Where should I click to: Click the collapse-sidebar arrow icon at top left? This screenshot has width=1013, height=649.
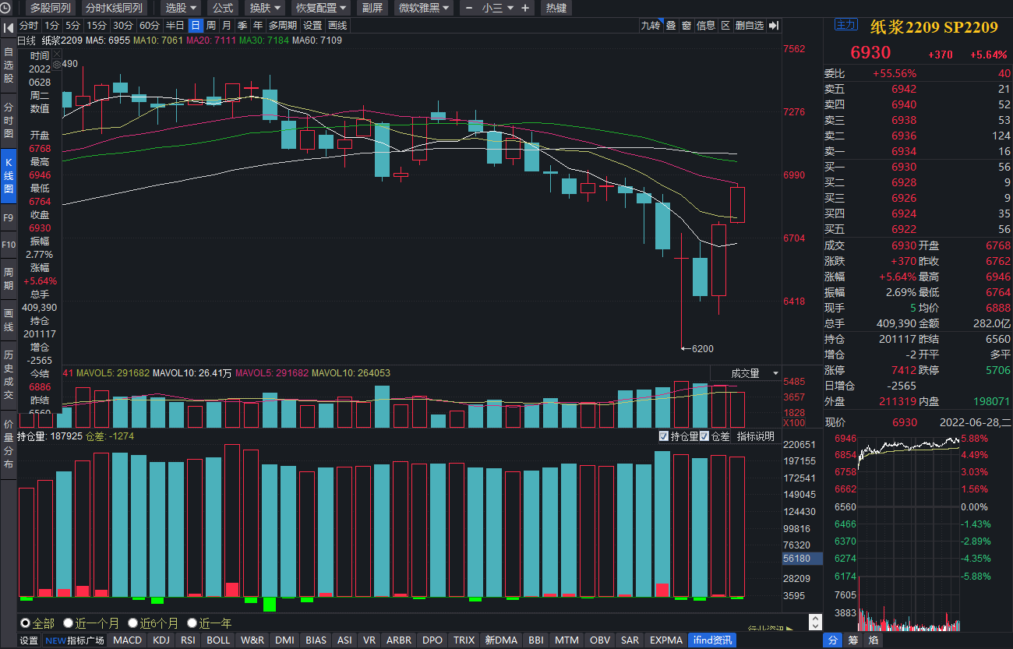tap(9, 28)
